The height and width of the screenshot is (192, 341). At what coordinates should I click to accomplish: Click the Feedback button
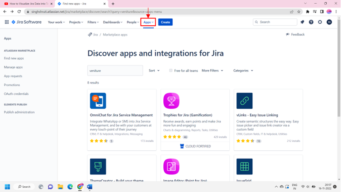click(295, 34)
